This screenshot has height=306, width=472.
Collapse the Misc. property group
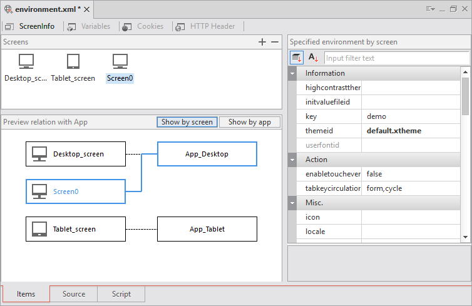[x=292, y=203]
